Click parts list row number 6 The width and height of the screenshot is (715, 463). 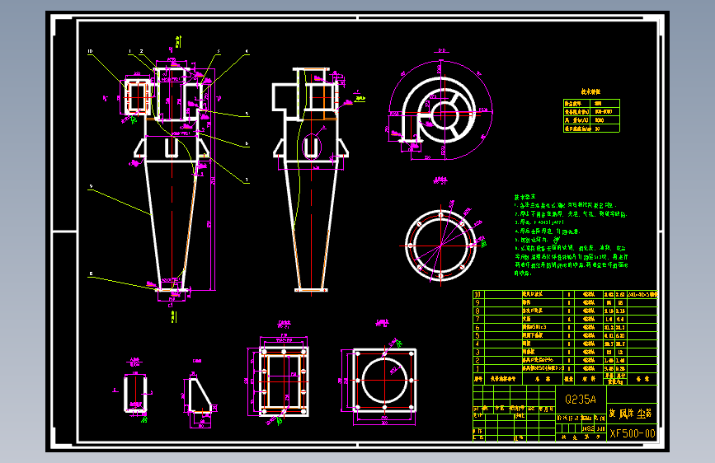click(x=477, y=328)
